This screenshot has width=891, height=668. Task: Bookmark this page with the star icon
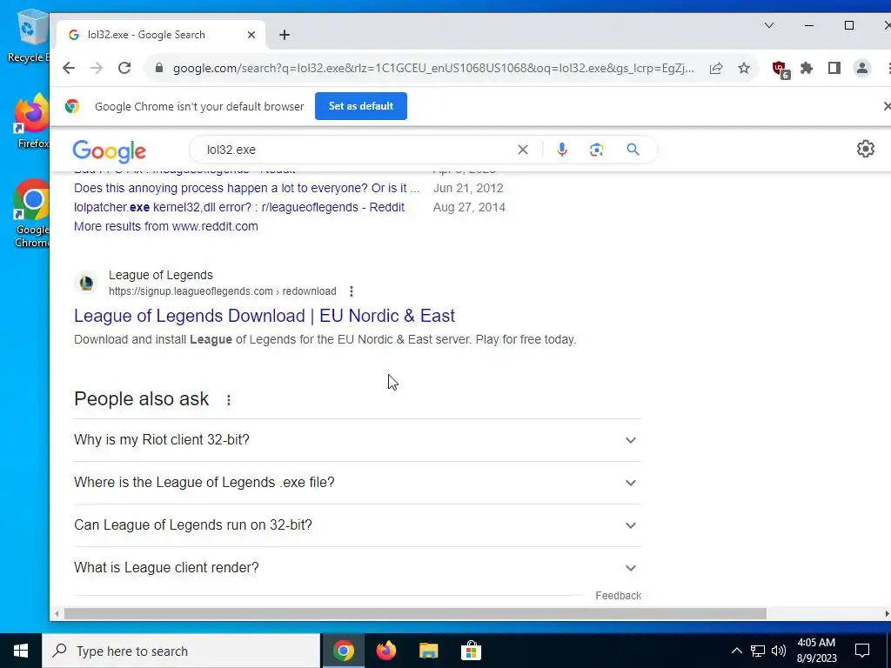(744, 68)
